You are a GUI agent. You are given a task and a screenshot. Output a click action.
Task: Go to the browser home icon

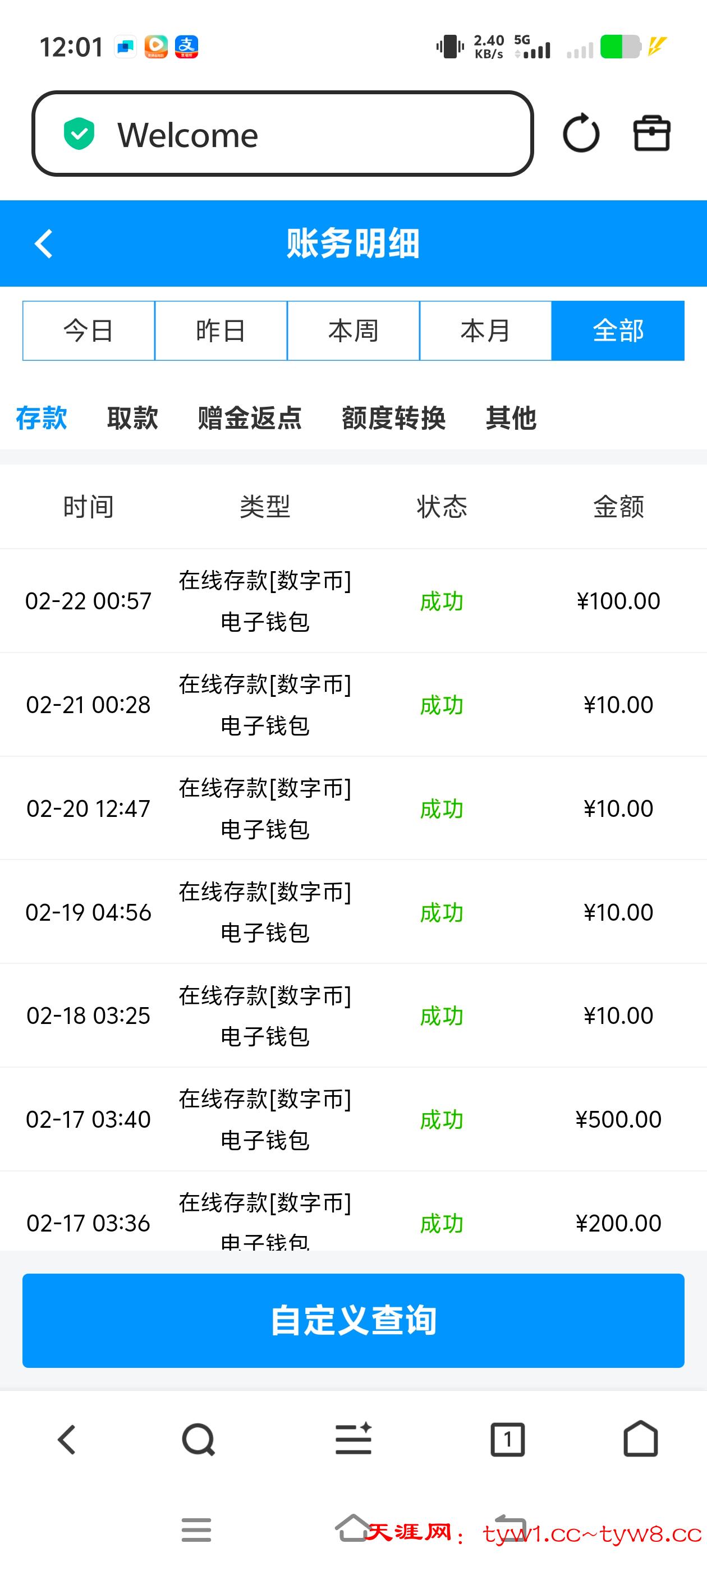pyautogui.click(x=641, y=1440)
